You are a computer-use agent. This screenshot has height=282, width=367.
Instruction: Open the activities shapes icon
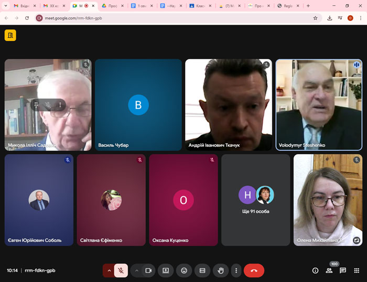pyautogui.click(x=357, y=270)
